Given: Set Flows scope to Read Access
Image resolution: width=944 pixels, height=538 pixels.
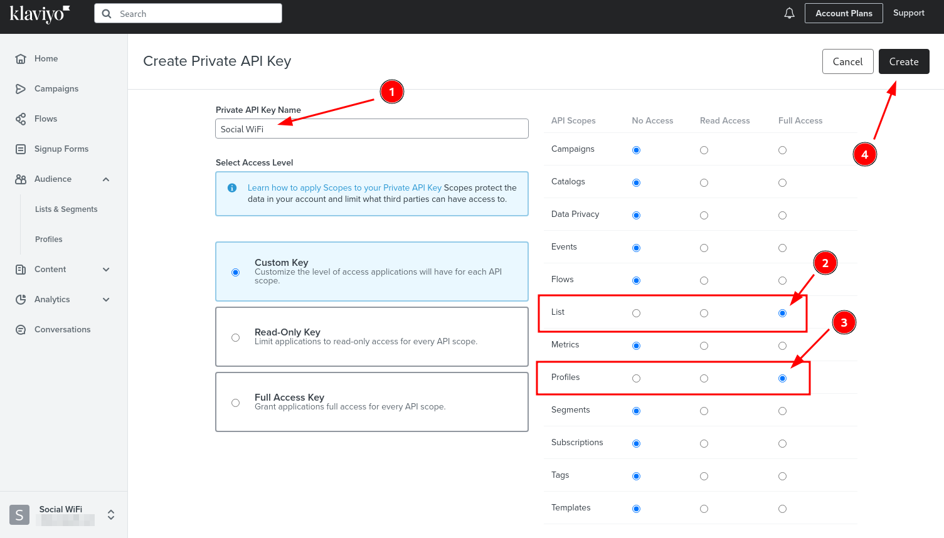Looking at the screenshot, I should [x=704, y=280].
